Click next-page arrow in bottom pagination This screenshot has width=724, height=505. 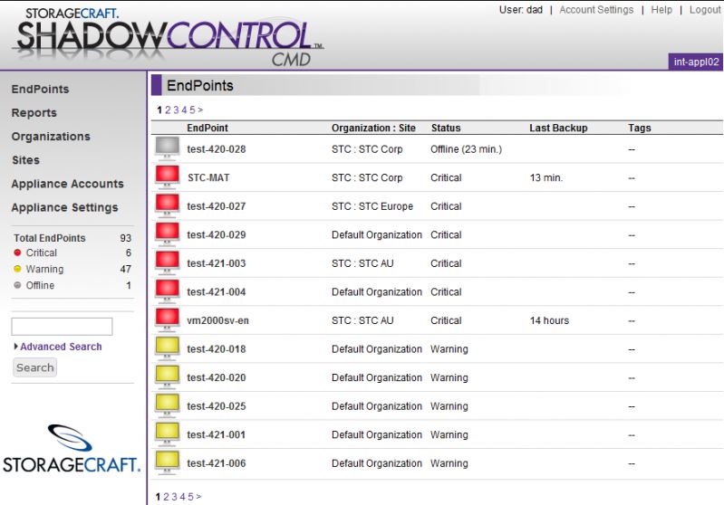point(198,497)
